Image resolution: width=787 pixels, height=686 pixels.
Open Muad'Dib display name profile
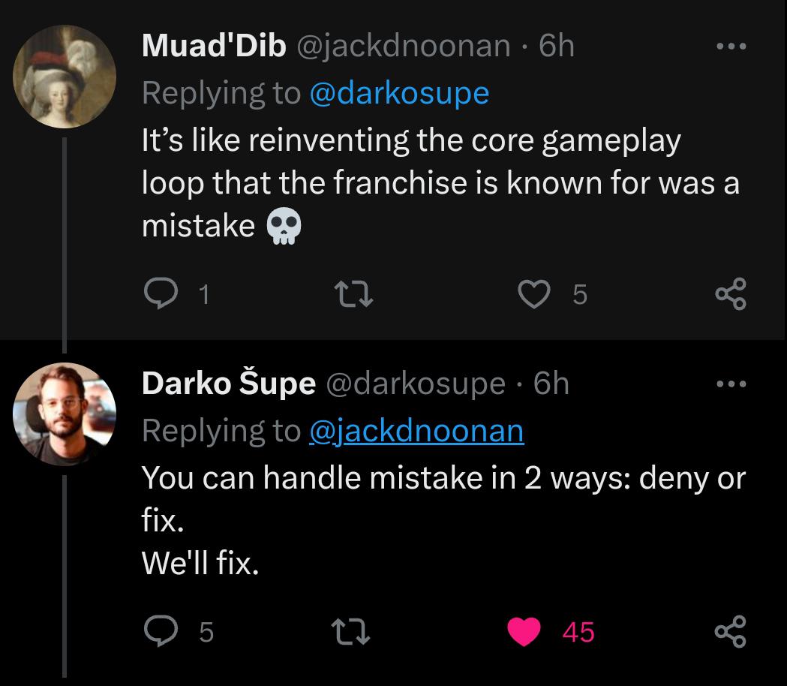[214, 47]
